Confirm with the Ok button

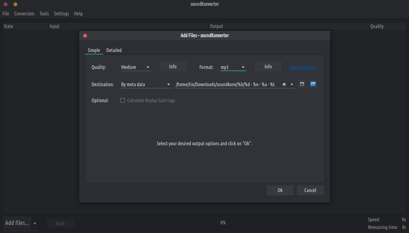[x=280, y=190]
